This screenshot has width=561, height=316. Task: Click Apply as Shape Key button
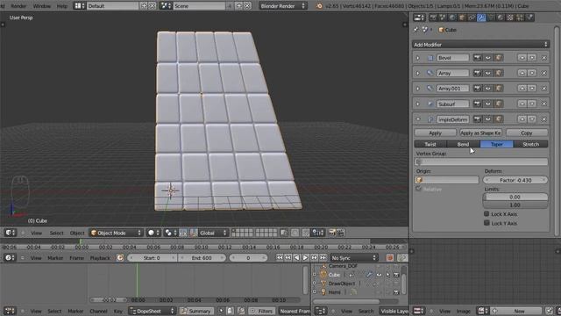pyautogui.click(x=480, y=133)
